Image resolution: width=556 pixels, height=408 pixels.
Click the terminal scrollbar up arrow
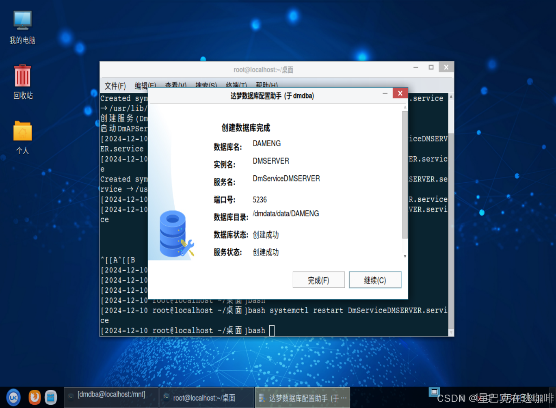coord(451,97)
